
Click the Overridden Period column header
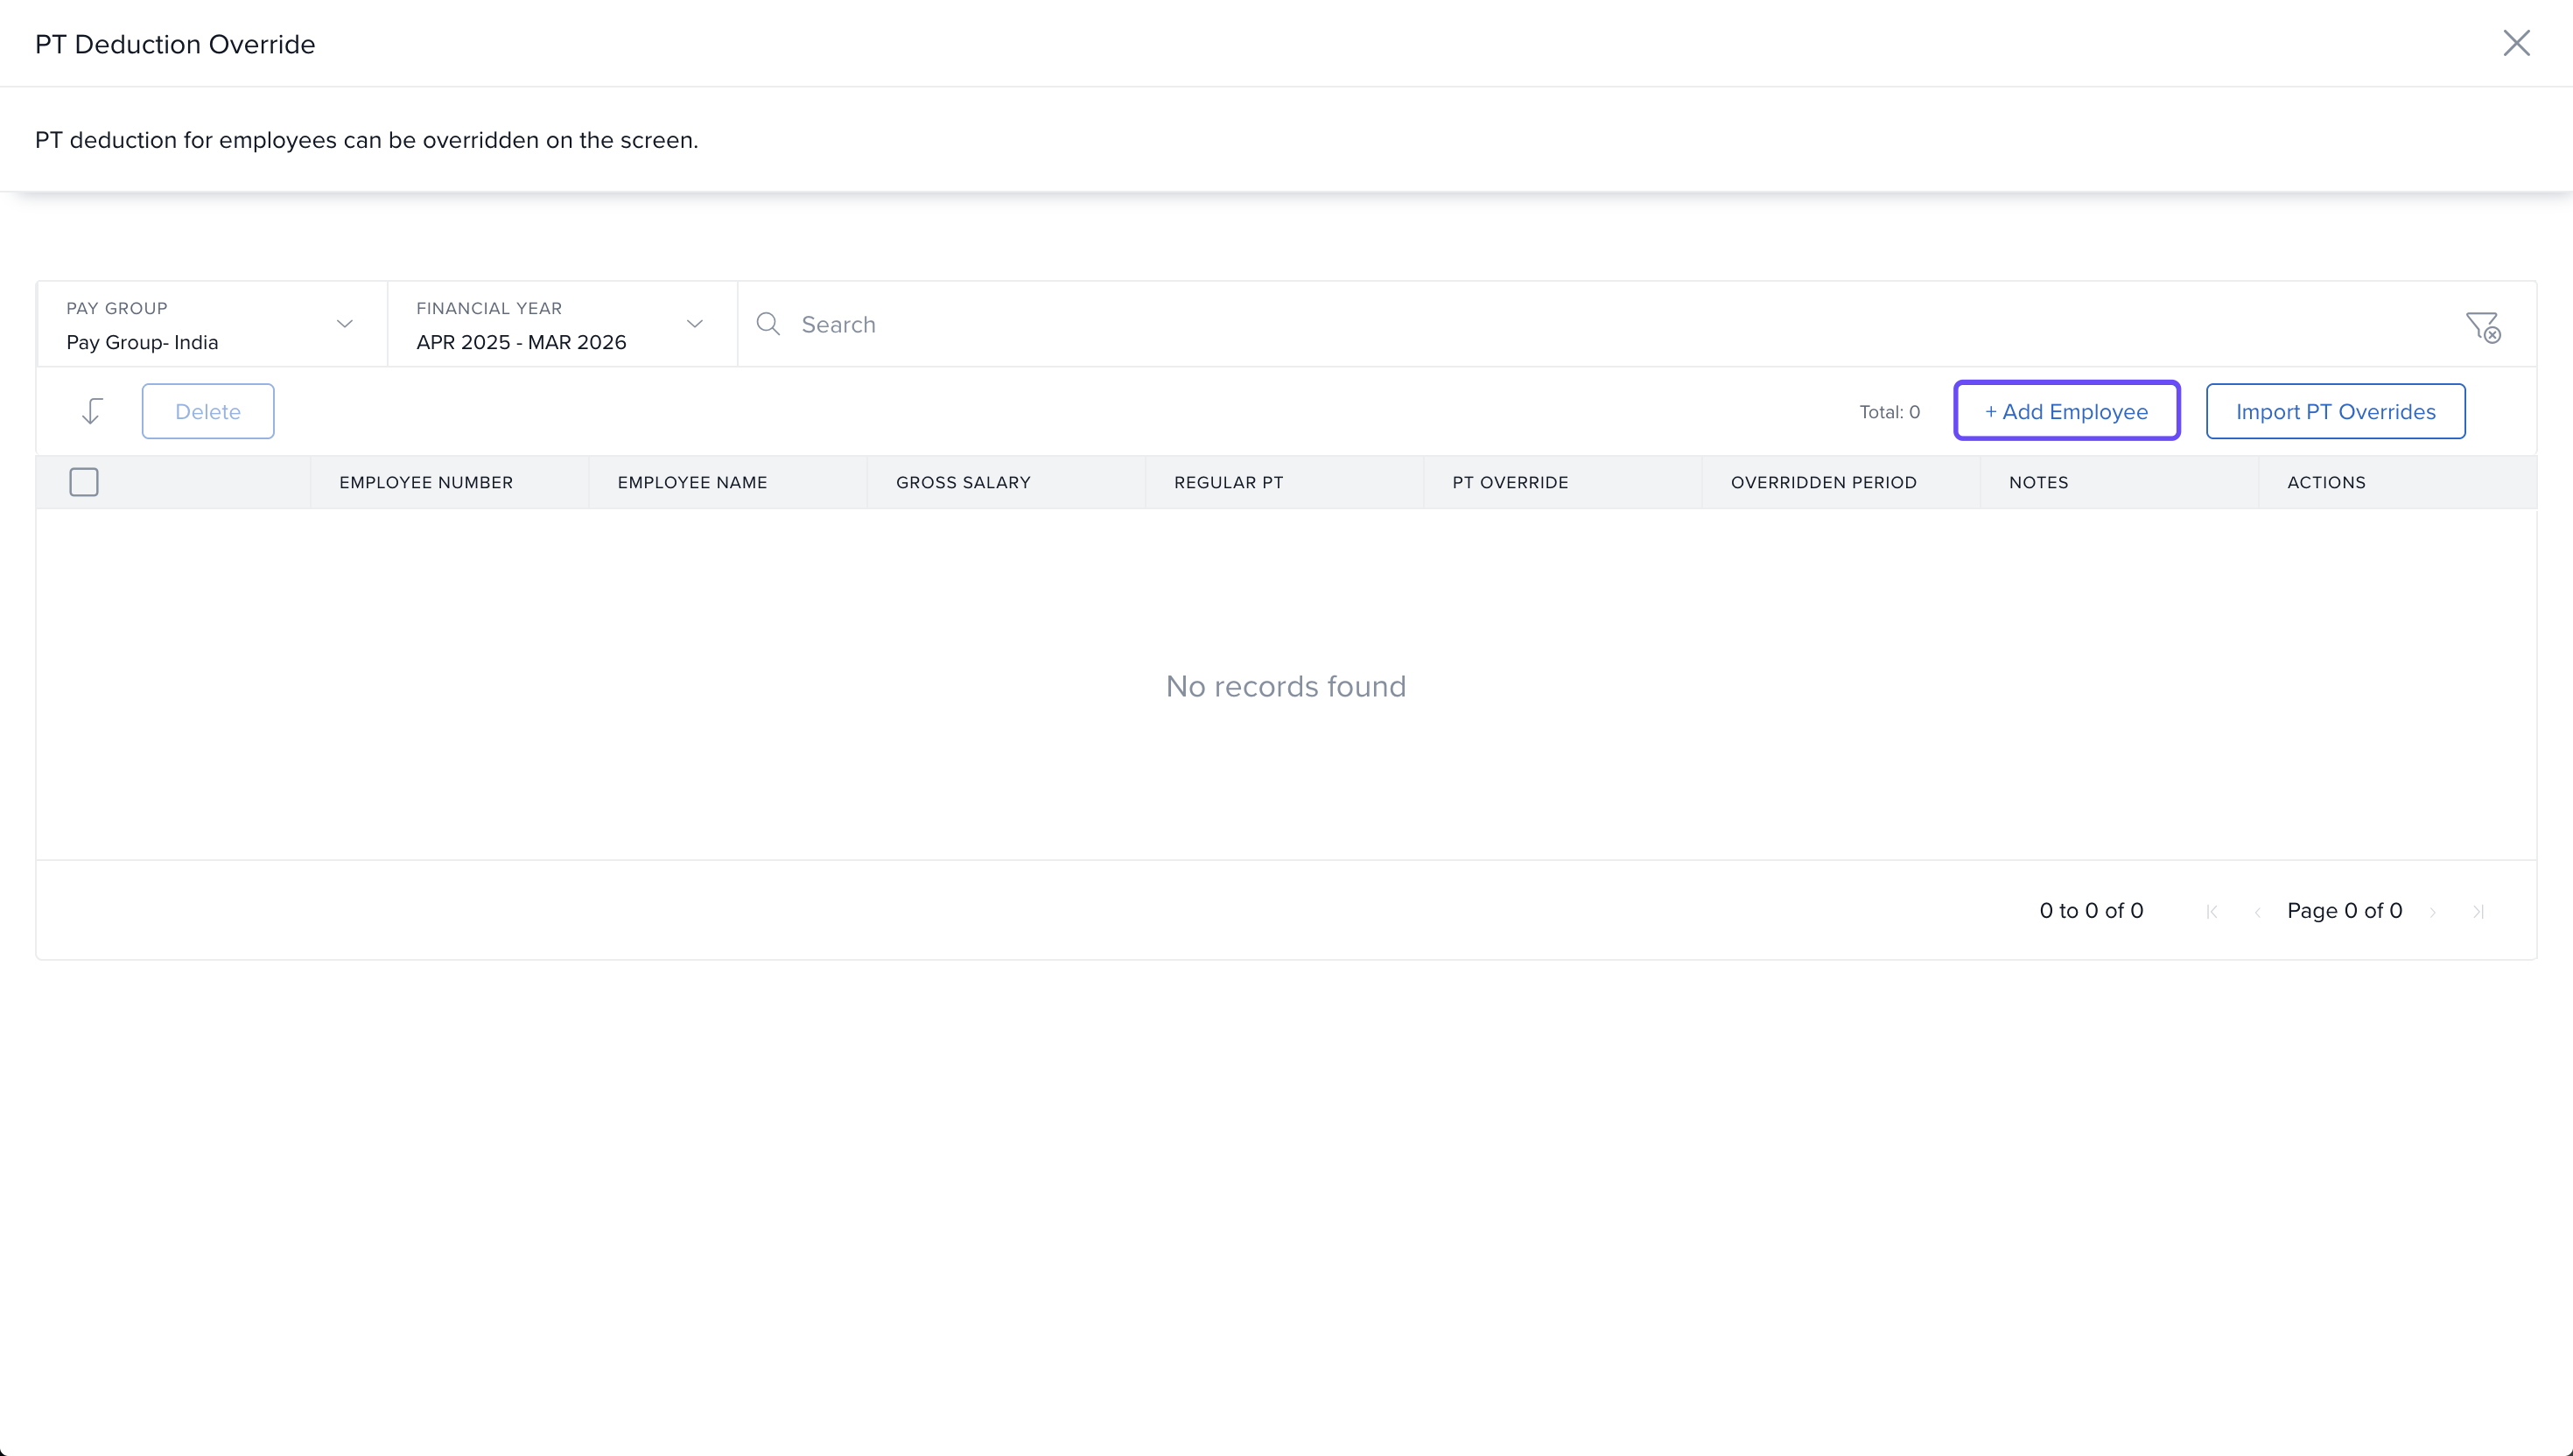[x=1823, y=482]
